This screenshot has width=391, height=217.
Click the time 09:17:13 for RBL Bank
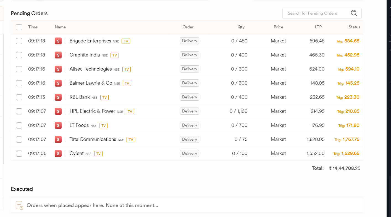click(36, 97)
